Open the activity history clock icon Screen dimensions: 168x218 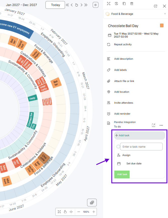click(x=155, y=6)
